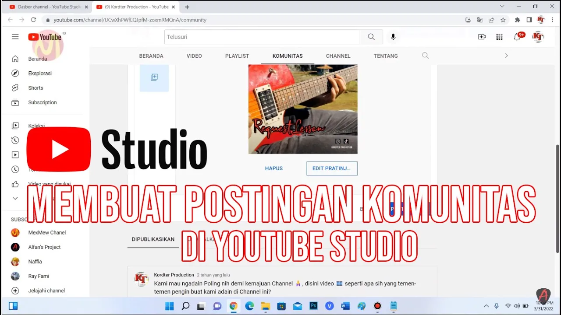Open the Chrome profile avatar in toolbar
Viewport: 561px width, 315px height.
point(541,20)
